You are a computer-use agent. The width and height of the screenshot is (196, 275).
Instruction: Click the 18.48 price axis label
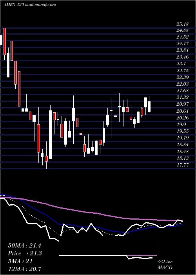(x=182, y=151)
